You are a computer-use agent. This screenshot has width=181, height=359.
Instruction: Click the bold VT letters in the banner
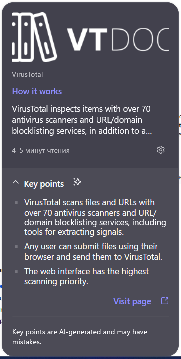coord(87,39)
